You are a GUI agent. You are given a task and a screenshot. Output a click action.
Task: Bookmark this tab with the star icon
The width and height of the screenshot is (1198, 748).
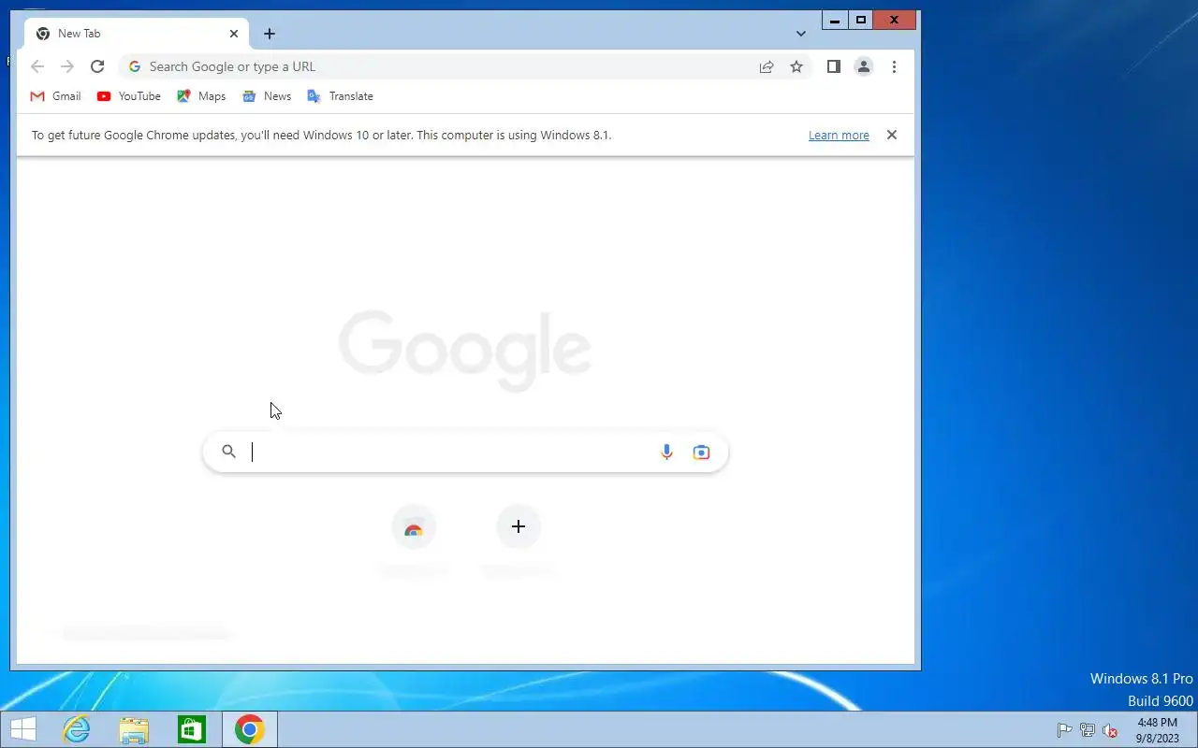[x=796, y=66]
